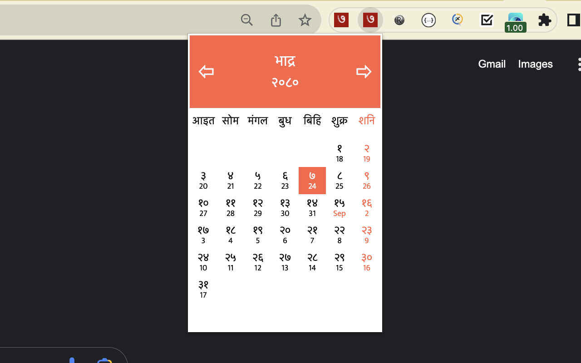Select date १३ with English date 30
Screen dimensions: 581x363
tap(285, 208)
